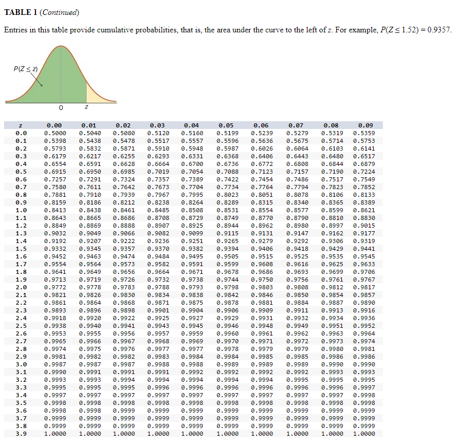Click the z column header
The width and height of the screenshot is (466, 446).
21,125
